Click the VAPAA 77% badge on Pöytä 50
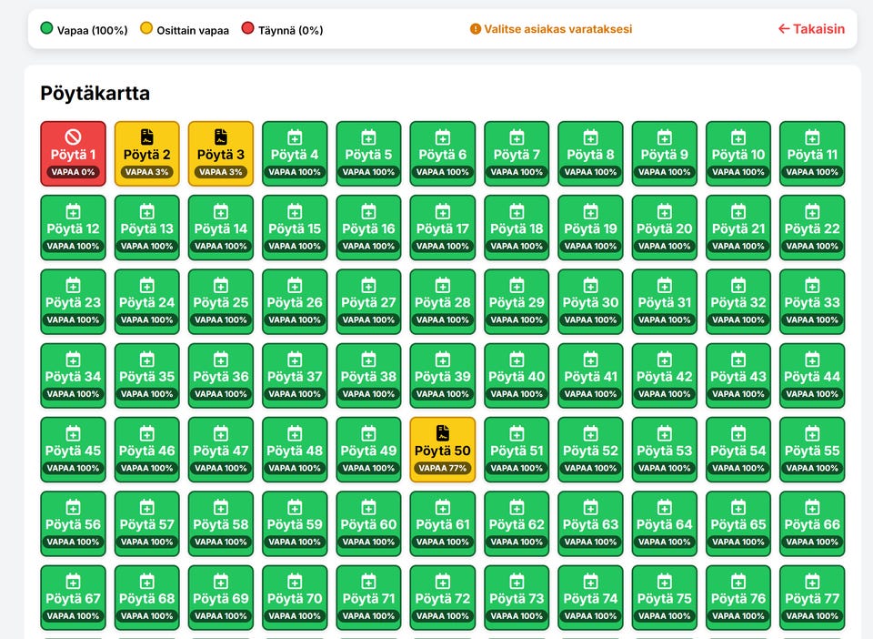Image resolution: width=873 pixels, height=639 pixels. (443, 468)
